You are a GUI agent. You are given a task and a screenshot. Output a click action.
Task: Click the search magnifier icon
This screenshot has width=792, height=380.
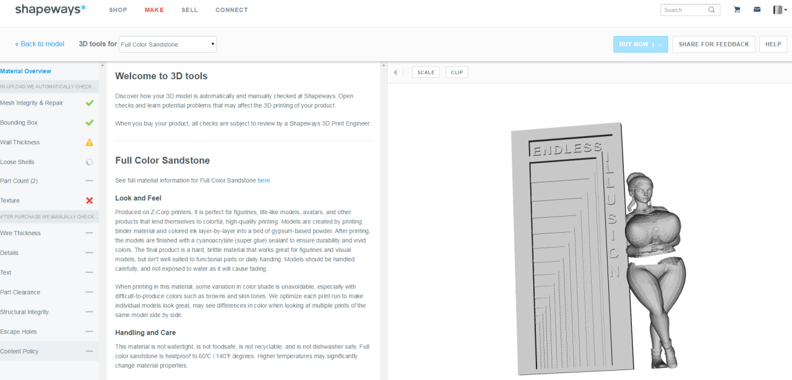coord(712,10)
